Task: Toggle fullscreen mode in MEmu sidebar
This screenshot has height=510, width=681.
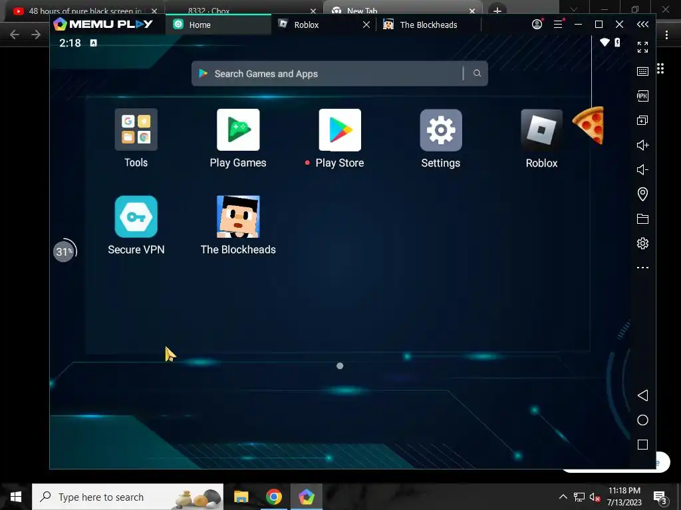Action: pyautogui.click(x=643, y=47)
